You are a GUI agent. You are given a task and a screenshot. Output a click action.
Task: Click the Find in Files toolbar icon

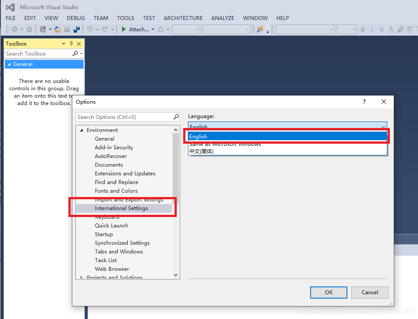[x=260, y=30]
